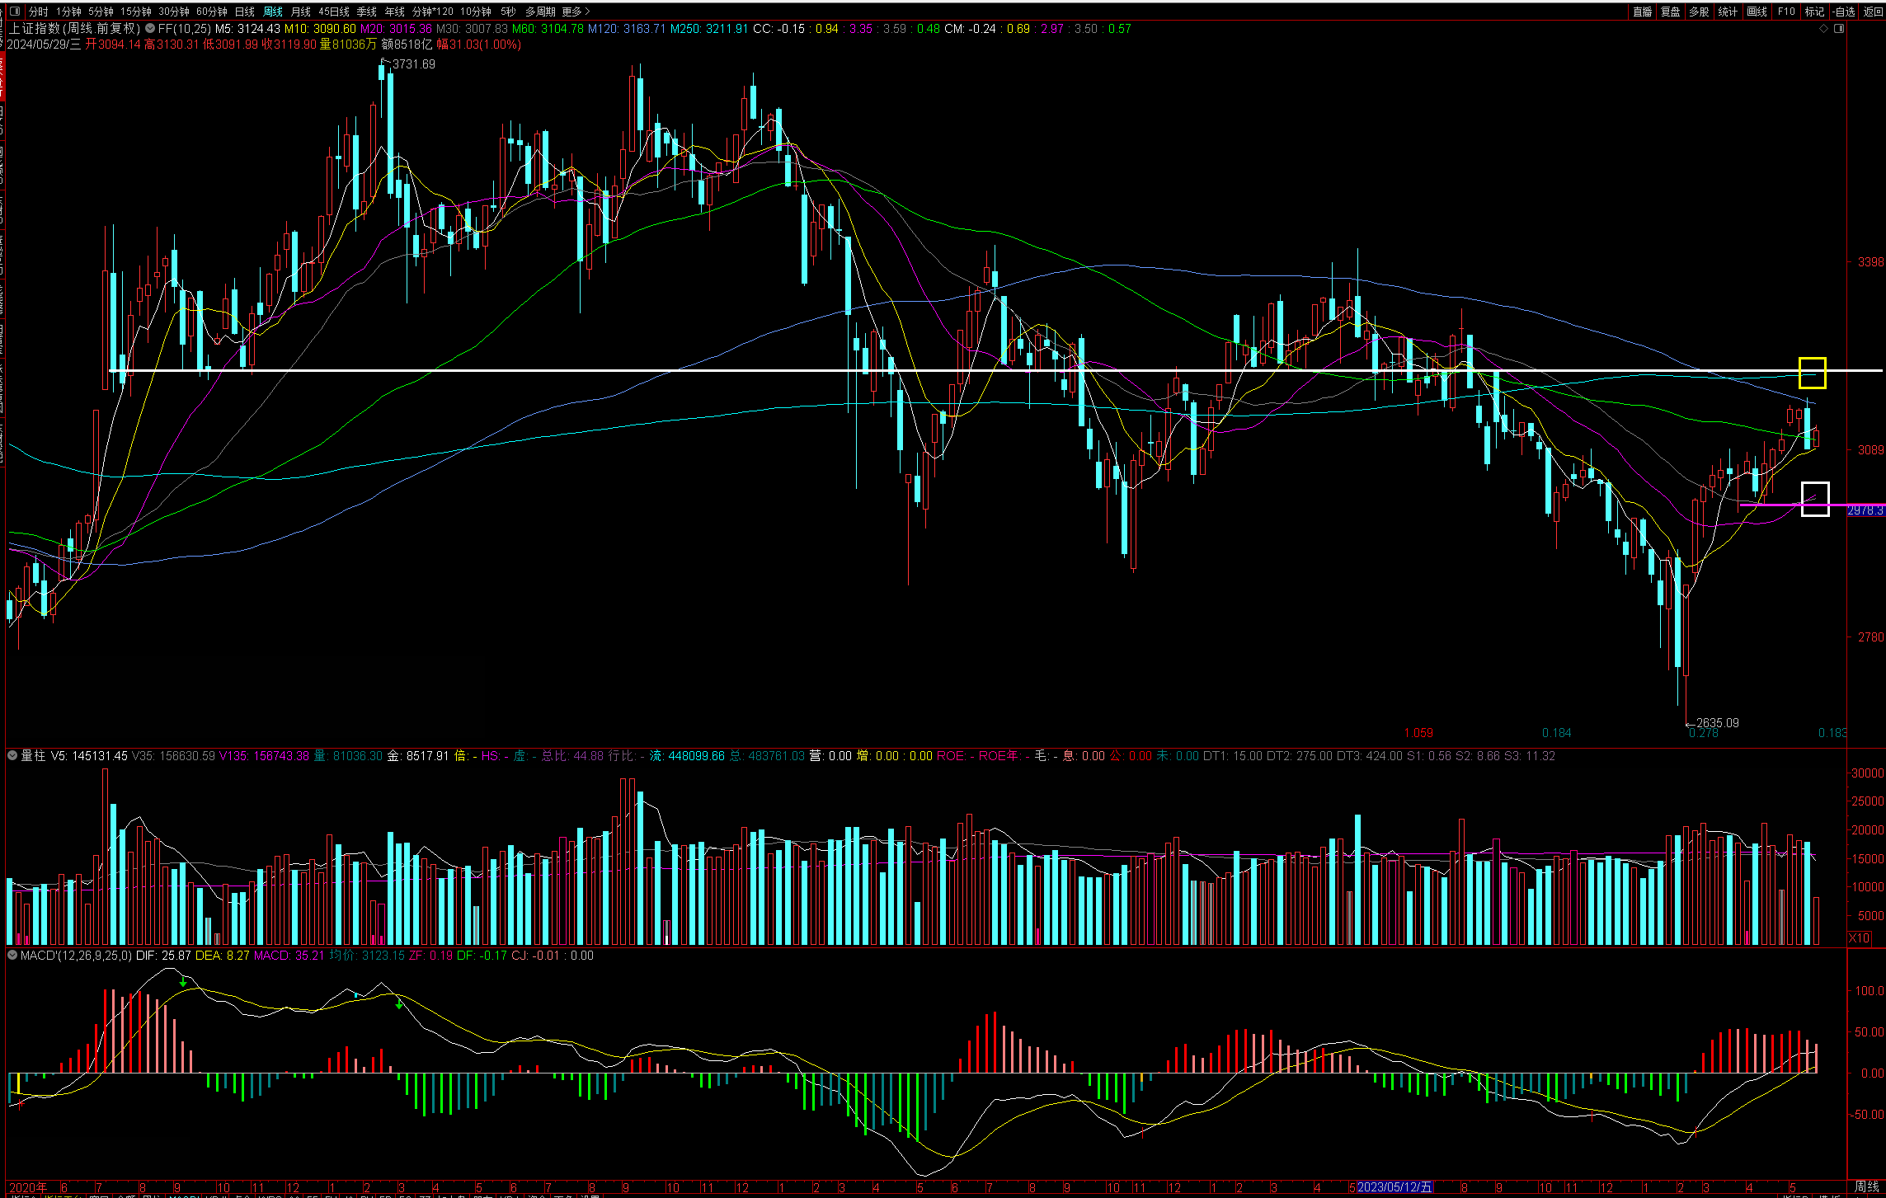This screenshot has height=1198, width=1886.
Task: Click the panel layout icon at top-left
Action: pos(14,12)
